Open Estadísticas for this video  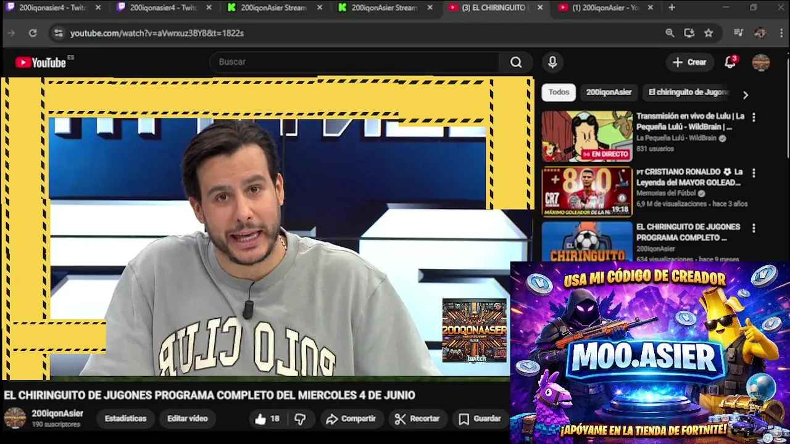125,419
